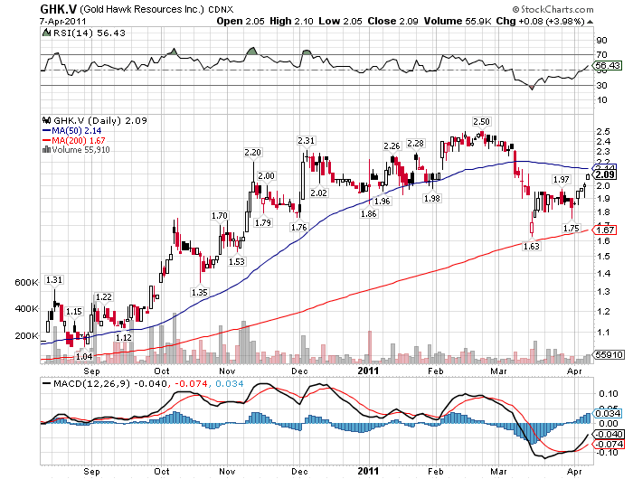Click the 1.12 September low label
Image resolution: width=633 pixels, height=479 pixels.
point(124,337)
